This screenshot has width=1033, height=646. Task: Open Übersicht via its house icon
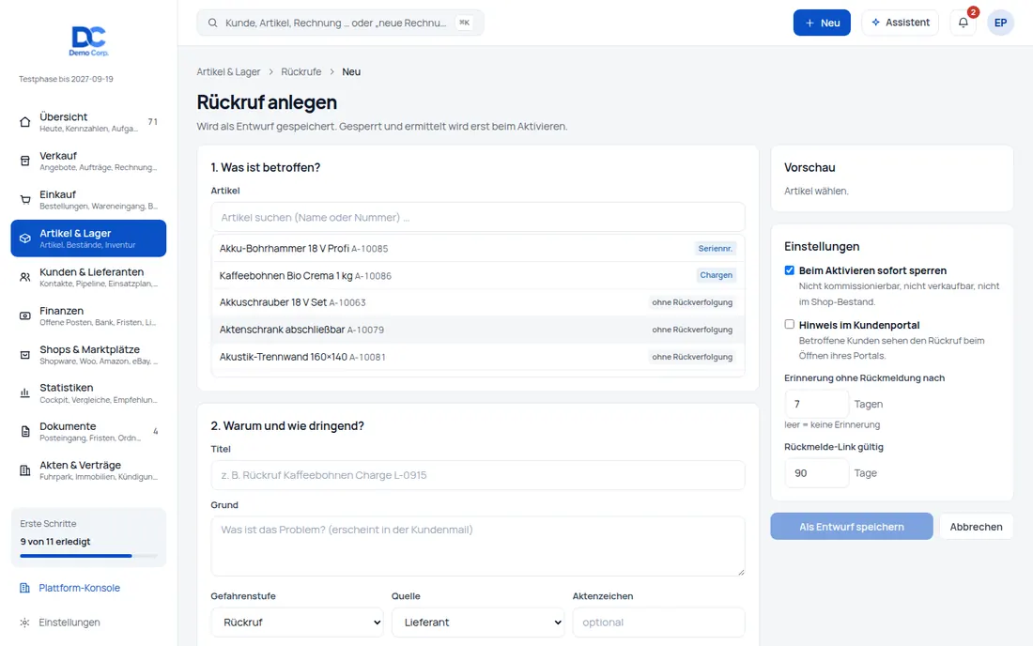pyautogui.click(x=25, y=122)
